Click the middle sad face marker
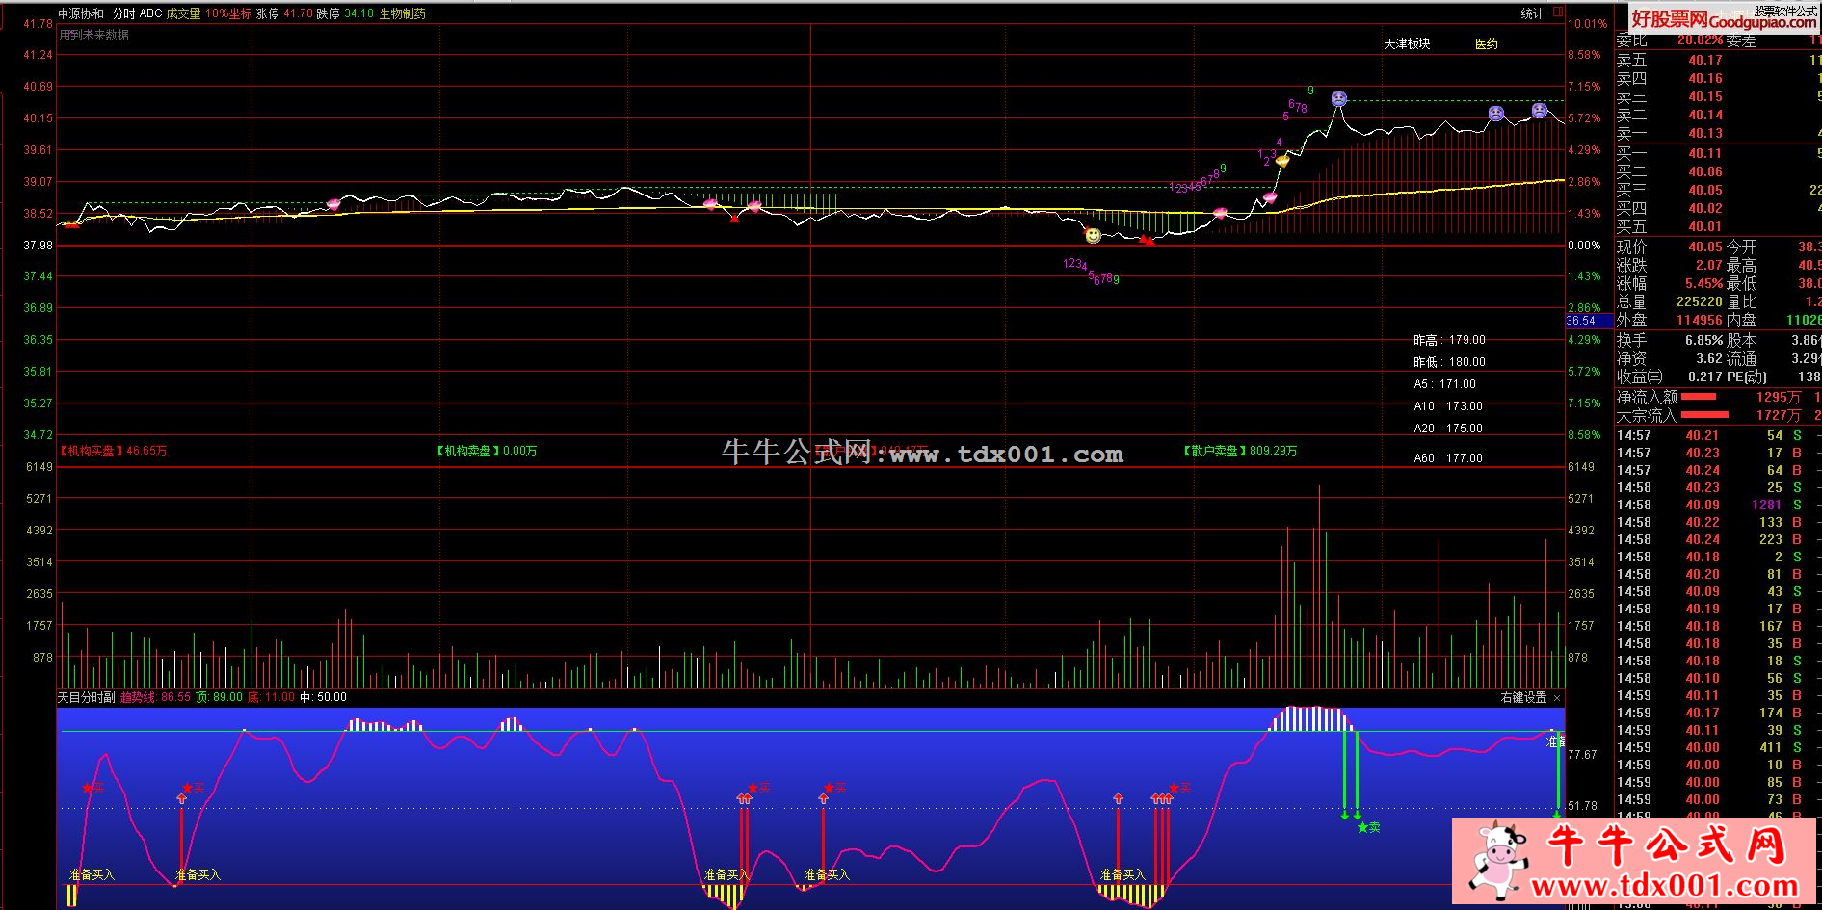The image size is (1822, 910). pyautogui.click(x=1496, y=113)
